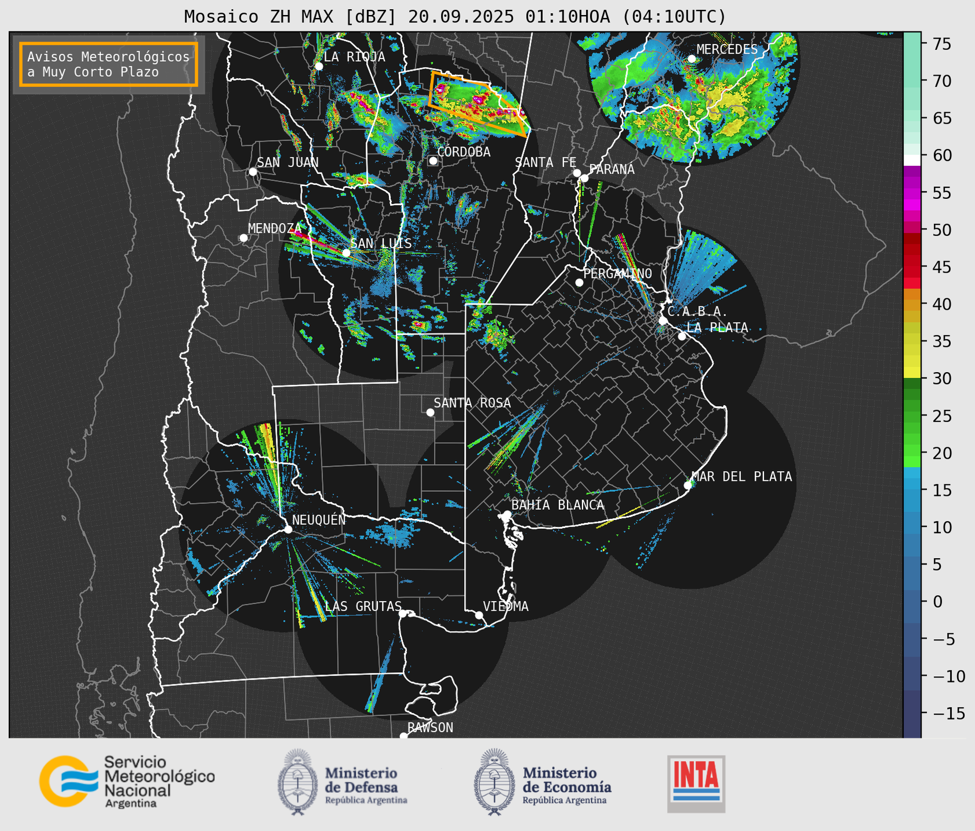Viewport: 975px width, 831px height.
Task: Click the Pergamino city marker dot
Action: (579, 283)
